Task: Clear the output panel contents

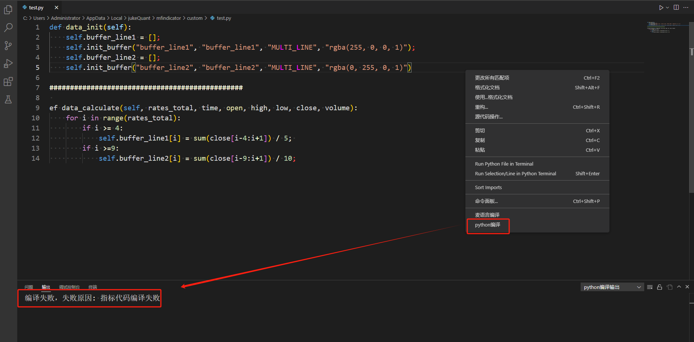Action: [x=650, y=287]
